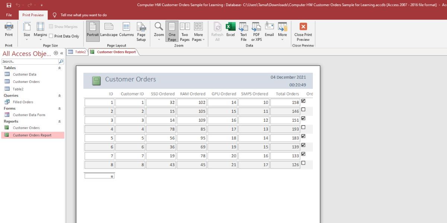Open Page Setup dialog
447x223 pixels.
click(x=141, y=31)
